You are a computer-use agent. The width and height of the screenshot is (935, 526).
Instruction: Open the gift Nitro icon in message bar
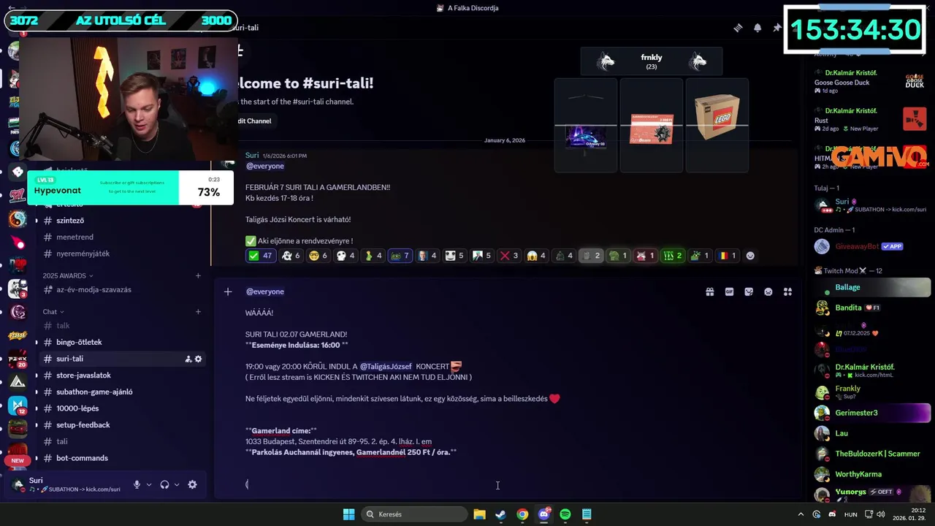(709, 291)
